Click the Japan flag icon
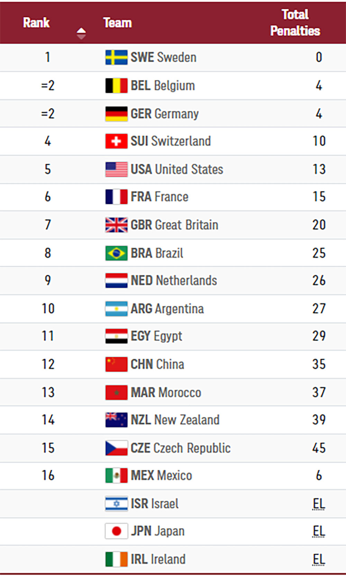This screenshot has width=346, height=583. point(116,531)
